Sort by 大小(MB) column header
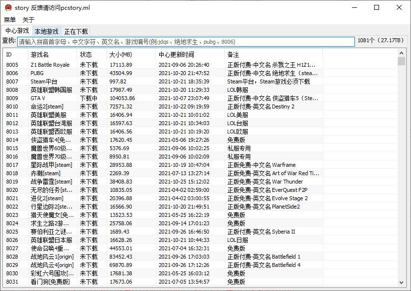The image size is (411, 291). coord(131,54)
